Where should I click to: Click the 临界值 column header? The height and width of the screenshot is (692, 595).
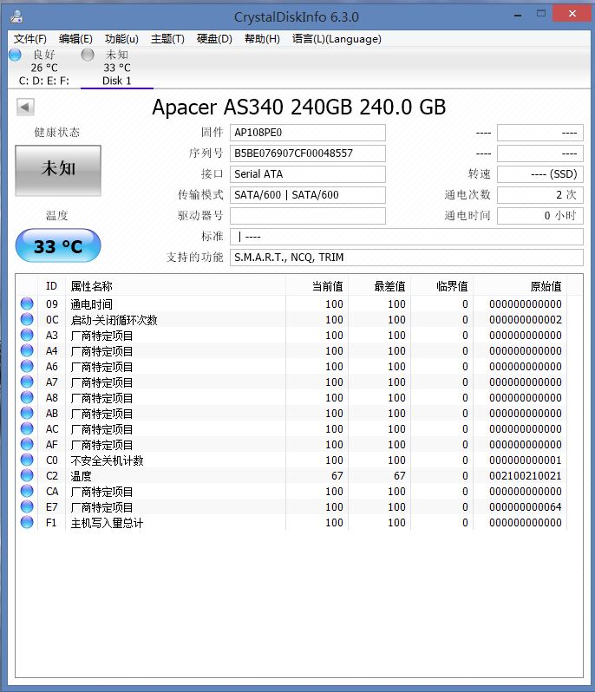point(441,286)
